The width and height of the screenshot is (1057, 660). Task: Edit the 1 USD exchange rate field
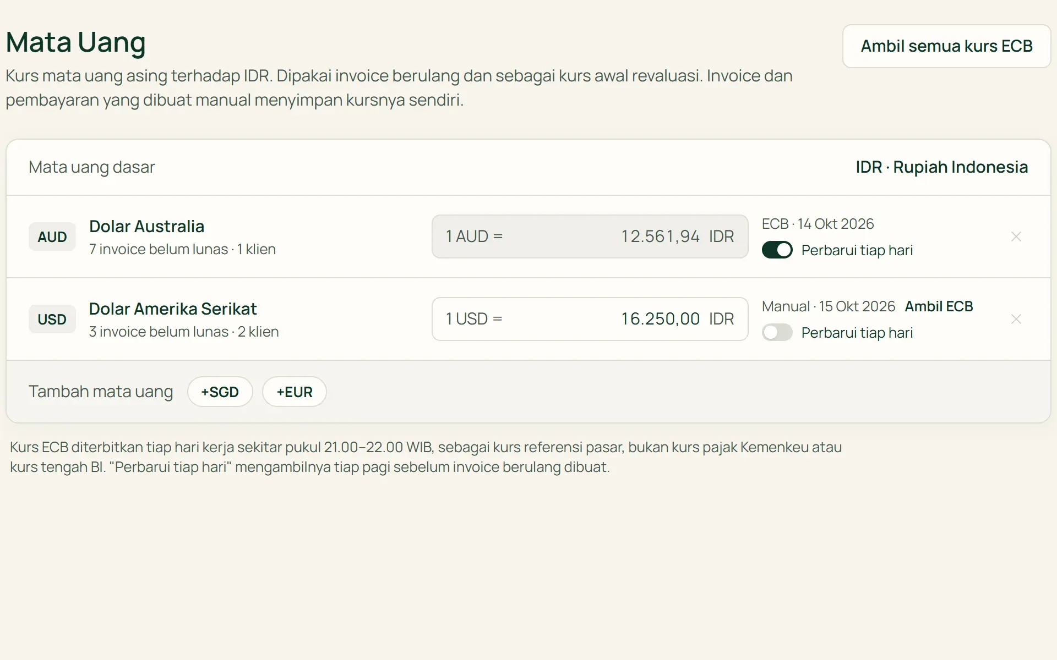[590, 319]
